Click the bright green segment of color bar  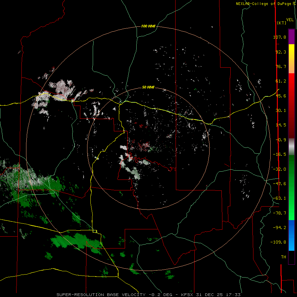click(291, 187)
